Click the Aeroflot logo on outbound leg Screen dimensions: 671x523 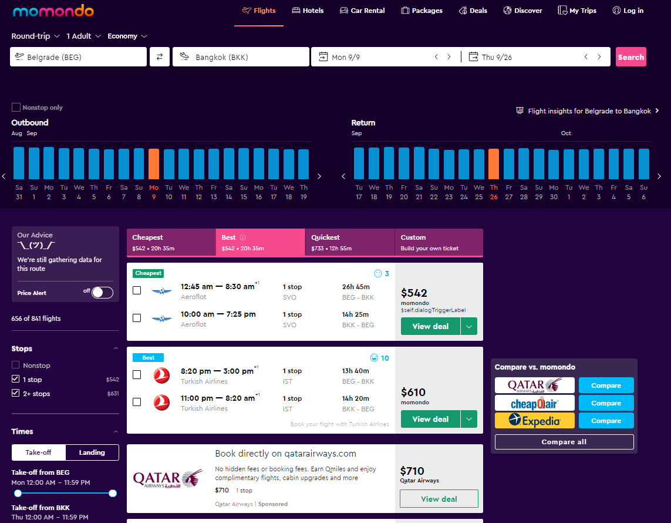point(162,291)
